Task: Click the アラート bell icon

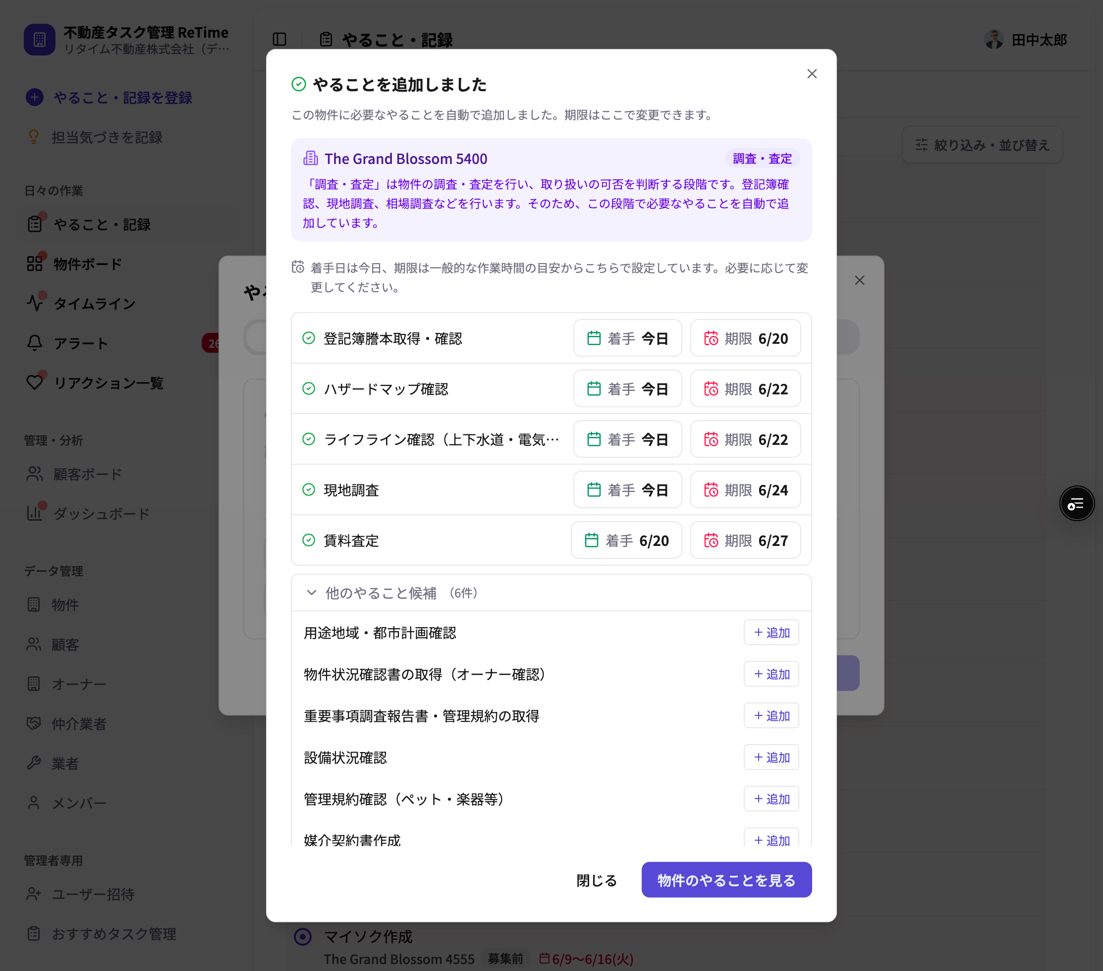Action: pyautogui.click(x=35, y=343)
